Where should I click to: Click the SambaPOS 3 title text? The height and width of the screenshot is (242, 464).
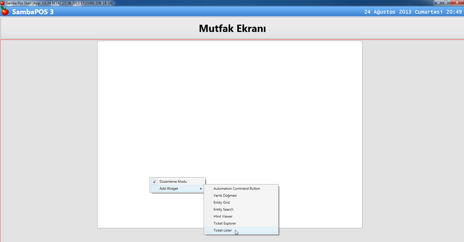[33, 12]
